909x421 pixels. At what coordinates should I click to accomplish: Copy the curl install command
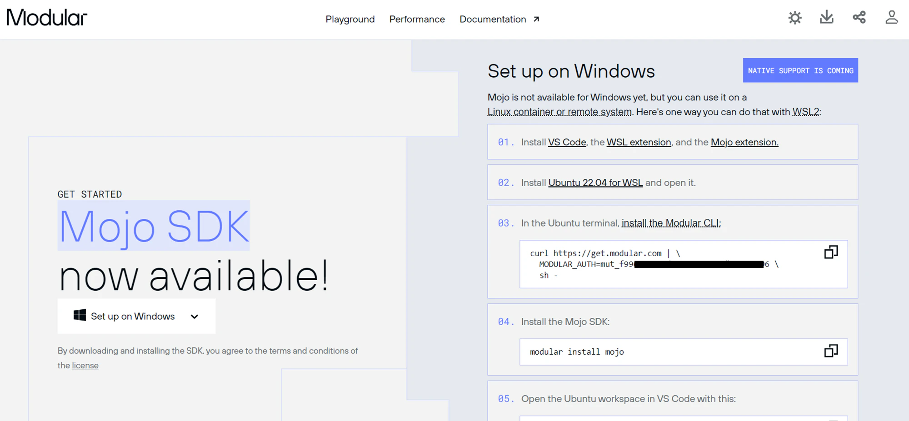[x=831, y=252]
